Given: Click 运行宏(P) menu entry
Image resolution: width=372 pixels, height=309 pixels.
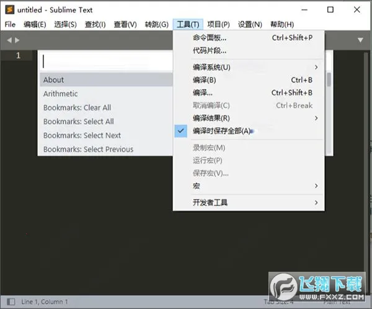Looking at the screenshot, I should pos(249,161).
